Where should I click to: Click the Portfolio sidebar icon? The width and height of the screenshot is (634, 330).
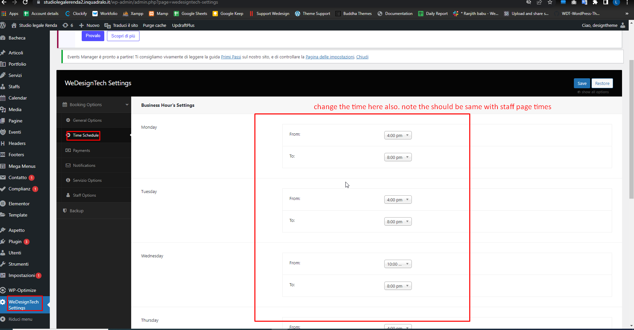pos(3,64)
